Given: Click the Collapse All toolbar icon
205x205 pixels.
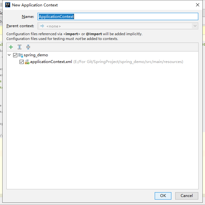Looking at the screenshot, I should pos(28,47).
